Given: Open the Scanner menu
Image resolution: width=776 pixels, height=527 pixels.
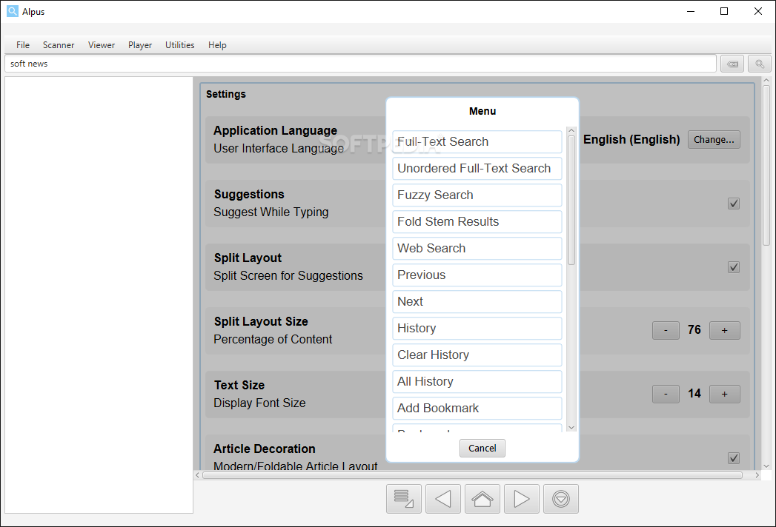Looking at the screenshot, I should (59, 45).
